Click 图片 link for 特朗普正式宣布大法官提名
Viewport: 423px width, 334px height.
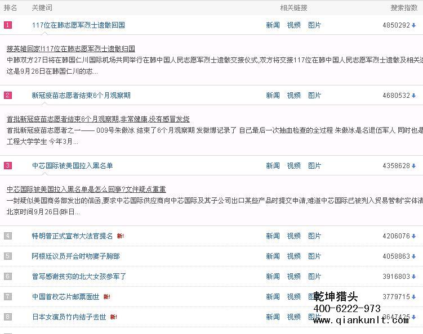[314, 236]
